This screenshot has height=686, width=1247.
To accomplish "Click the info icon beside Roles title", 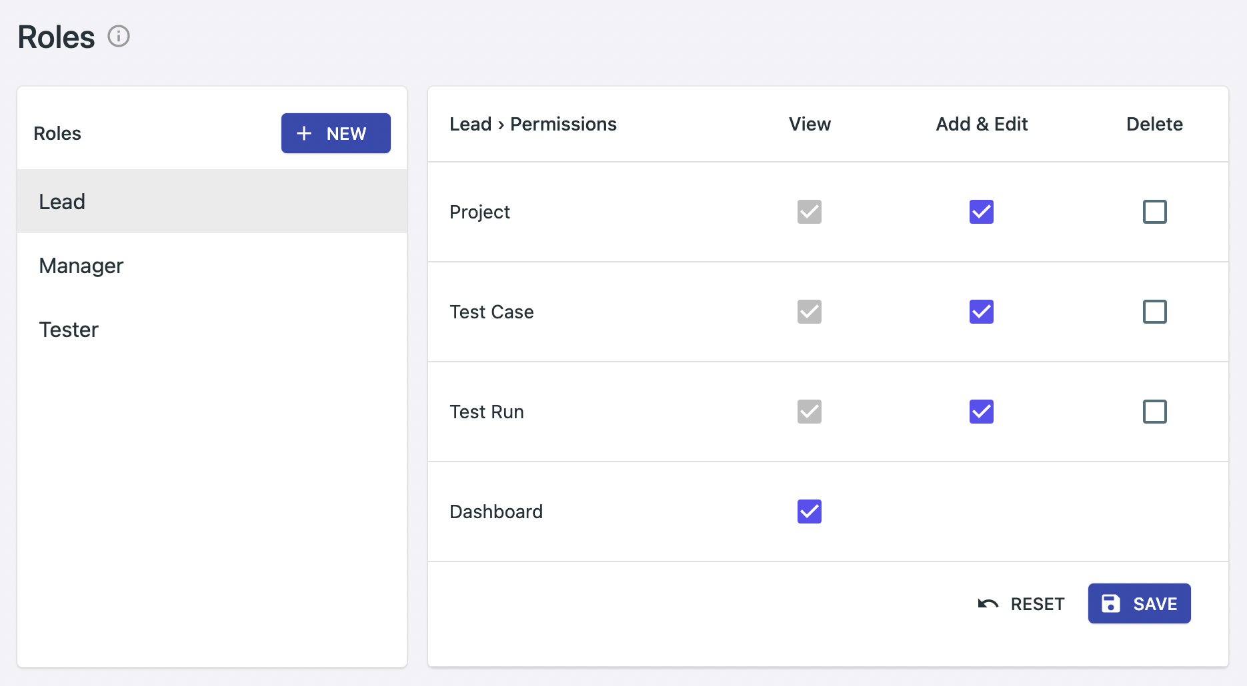I will [119, 36].
